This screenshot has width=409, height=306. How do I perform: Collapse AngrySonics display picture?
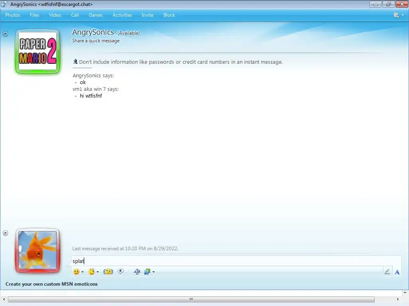click(x=5, y=34)
